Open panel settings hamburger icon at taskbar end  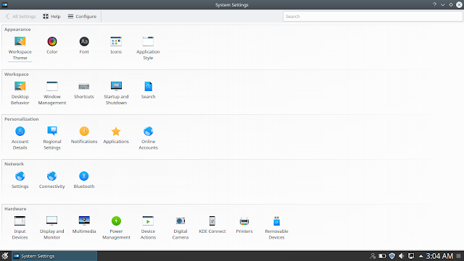tap(459, 256)
